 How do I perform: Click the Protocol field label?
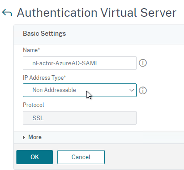tap(33, 105)
